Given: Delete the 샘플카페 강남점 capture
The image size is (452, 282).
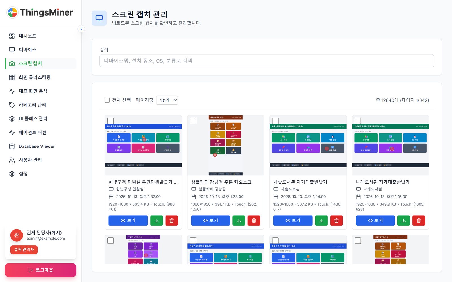Looking at the screenshot, I should pyautogui.click(x=254, y=221).
